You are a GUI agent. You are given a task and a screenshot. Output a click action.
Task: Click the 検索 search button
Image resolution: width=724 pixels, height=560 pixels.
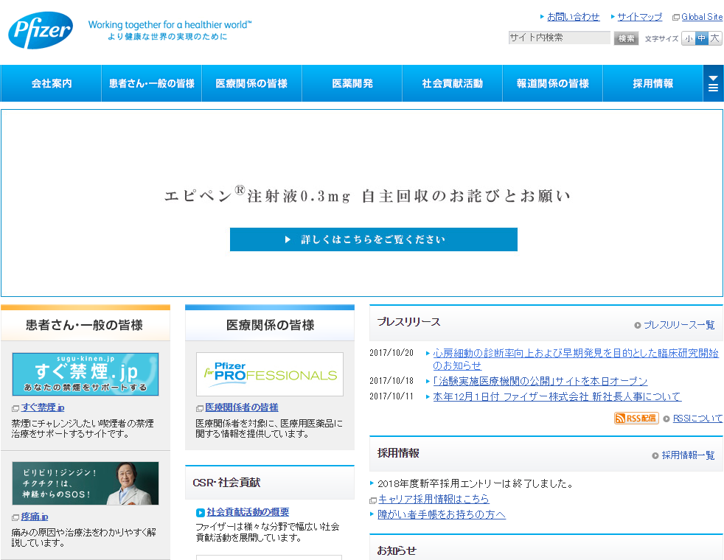point(626,38)
